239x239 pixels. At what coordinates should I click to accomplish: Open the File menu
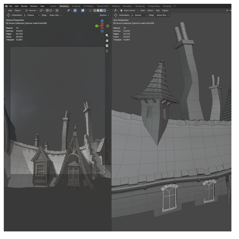(x=11, y=6)
